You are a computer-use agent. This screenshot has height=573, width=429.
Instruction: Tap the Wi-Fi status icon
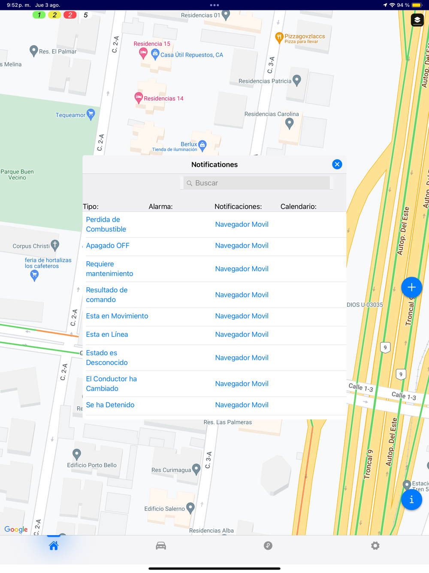coord(392,5)
